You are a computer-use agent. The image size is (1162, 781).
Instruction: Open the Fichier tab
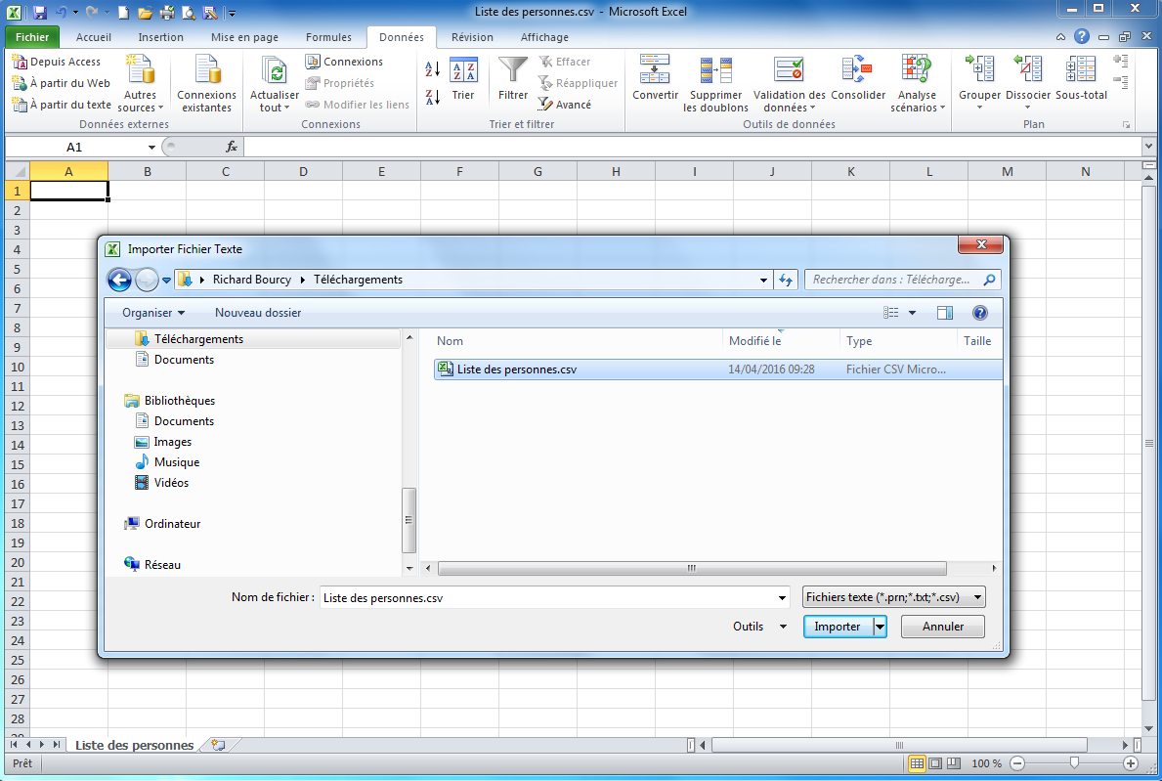32,37
